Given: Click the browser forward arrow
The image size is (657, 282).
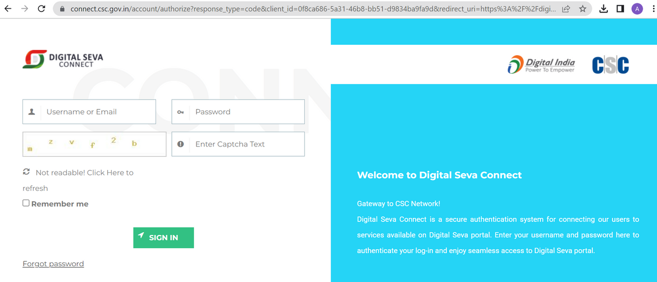Looking at the screenshot, I should tap(24, 9).
